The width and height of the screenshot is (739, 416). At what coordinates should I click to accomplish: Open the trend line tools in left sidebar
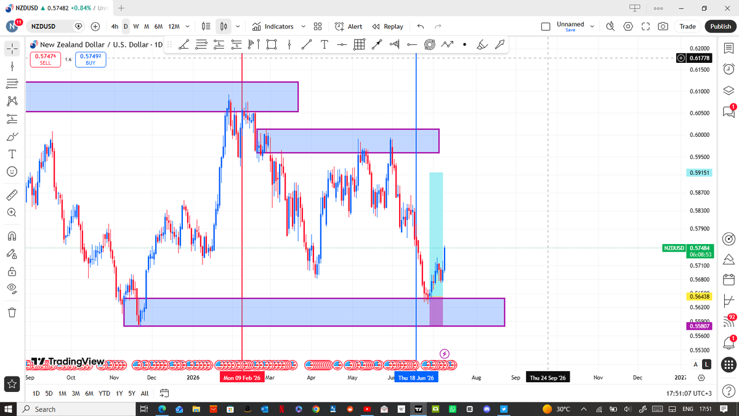point(12,65)
